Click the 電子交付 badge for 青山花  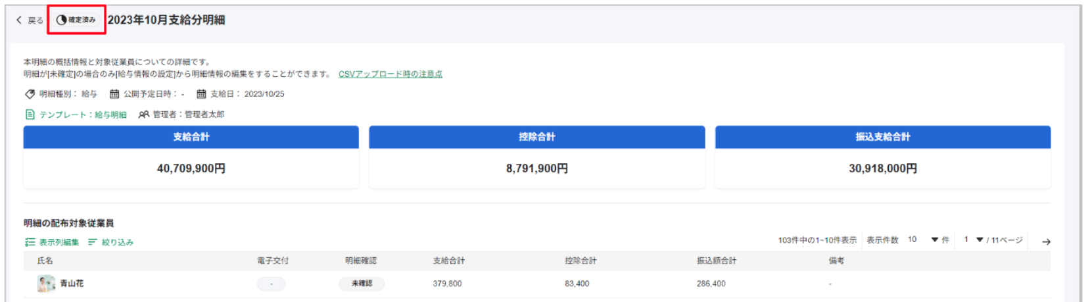click(x=271, y=284)
